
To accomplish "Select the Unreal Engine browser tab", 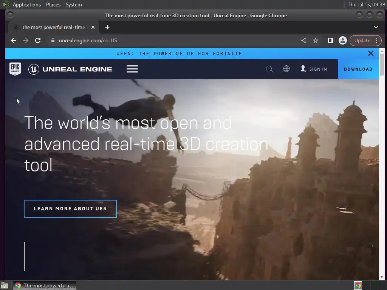I will 53,27.
